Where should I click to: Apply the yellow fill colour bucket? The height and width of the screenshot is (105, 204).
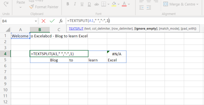[x=114, y=4]
